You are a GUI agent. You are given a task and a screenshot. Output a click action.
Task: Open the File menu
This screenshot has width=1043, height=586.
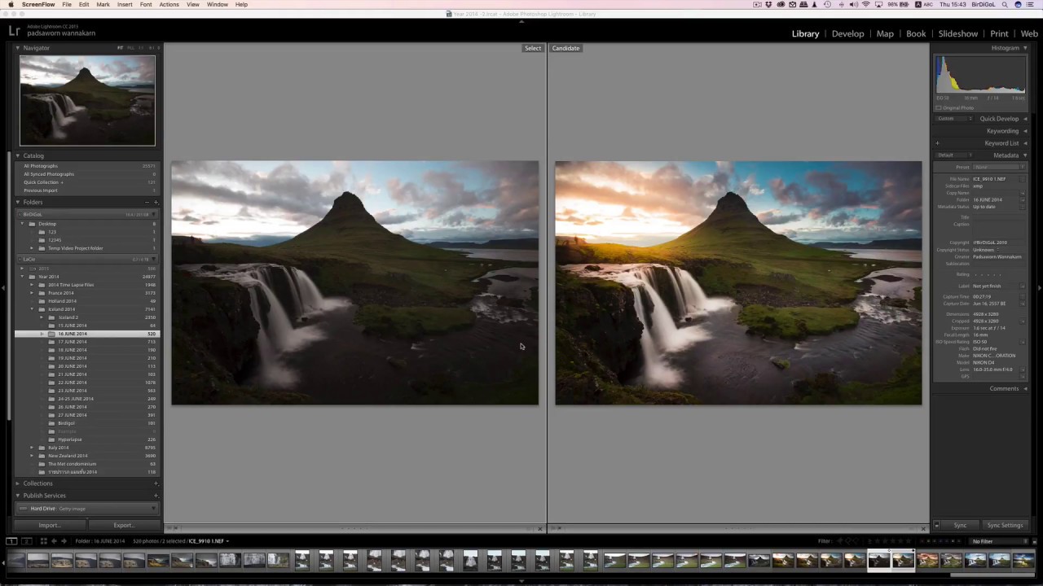[x=67, y=4]
